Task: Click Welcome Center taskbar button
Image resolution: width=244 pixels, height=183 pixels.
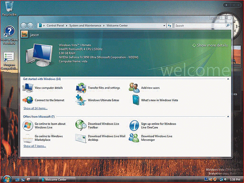Action: pyautogui.click(x=57, y=180)
